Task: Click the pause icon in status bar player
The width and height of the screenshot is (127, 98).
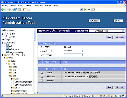Action: pyautogui.click(x=75, y=96)
